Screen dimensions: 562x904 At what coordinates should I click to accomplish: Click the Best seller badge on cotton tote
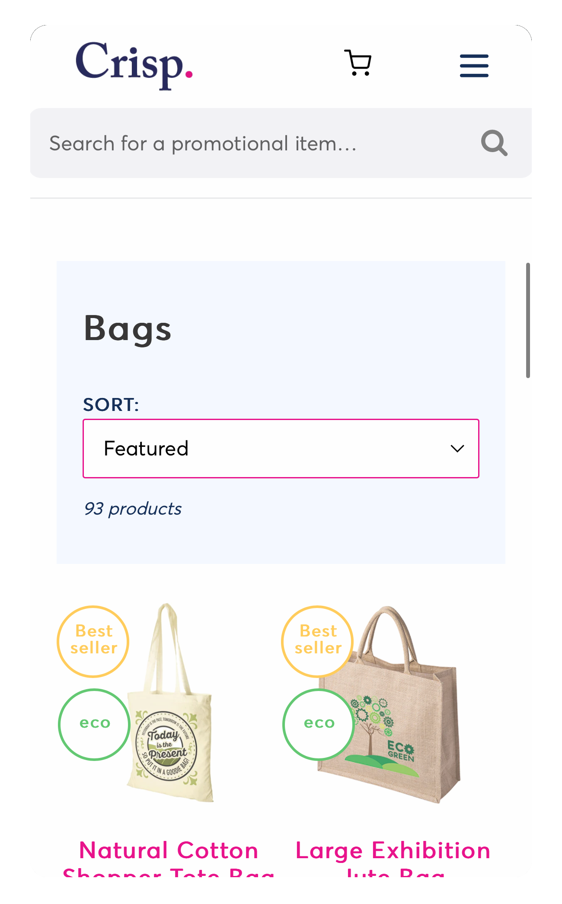click(x=93, y=641)
